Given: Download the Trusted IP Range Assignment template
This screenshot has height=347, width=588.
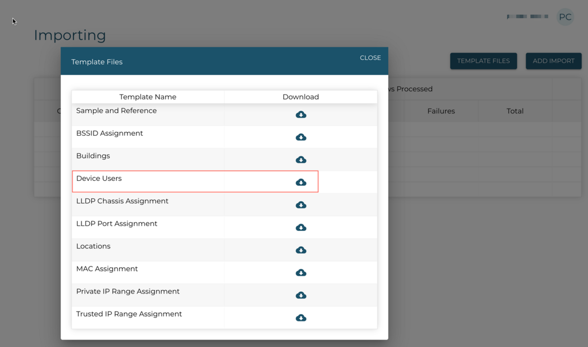Looking at the screenshot, I should 301,318.
